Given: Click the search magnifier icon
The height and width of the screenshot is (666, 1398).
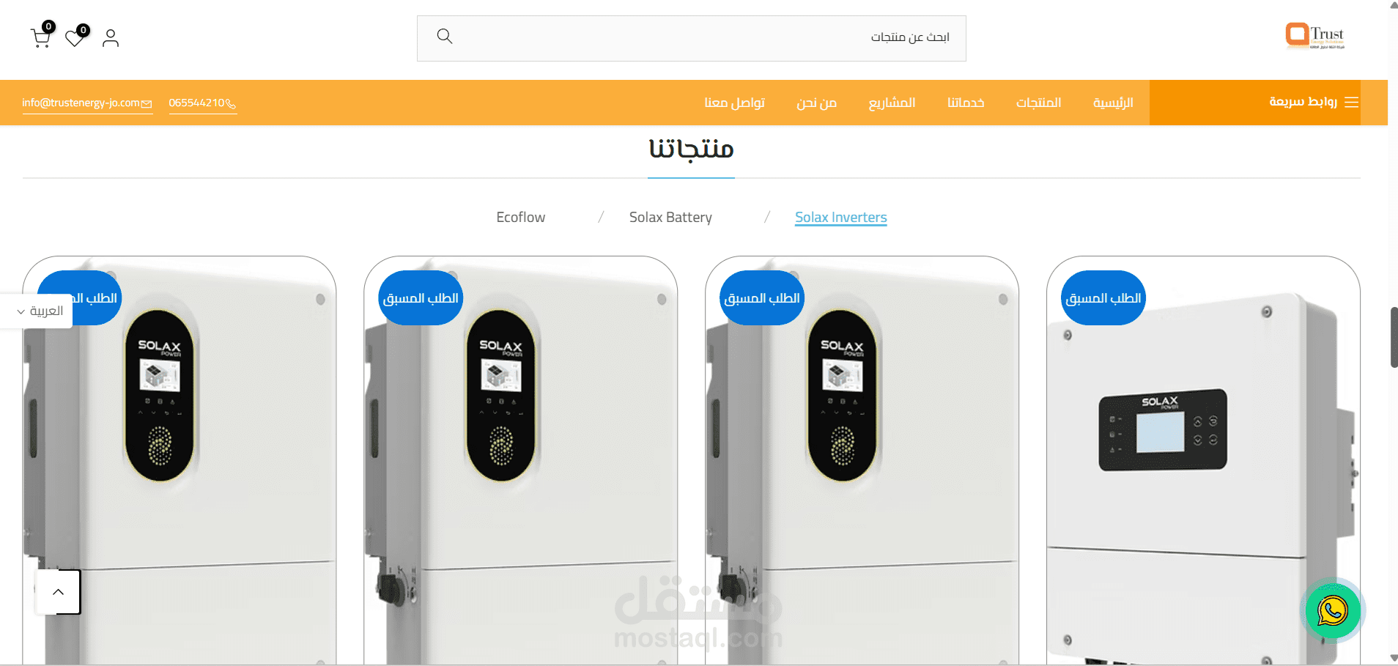Looking at the screenshot, I should tap(445, 36).
